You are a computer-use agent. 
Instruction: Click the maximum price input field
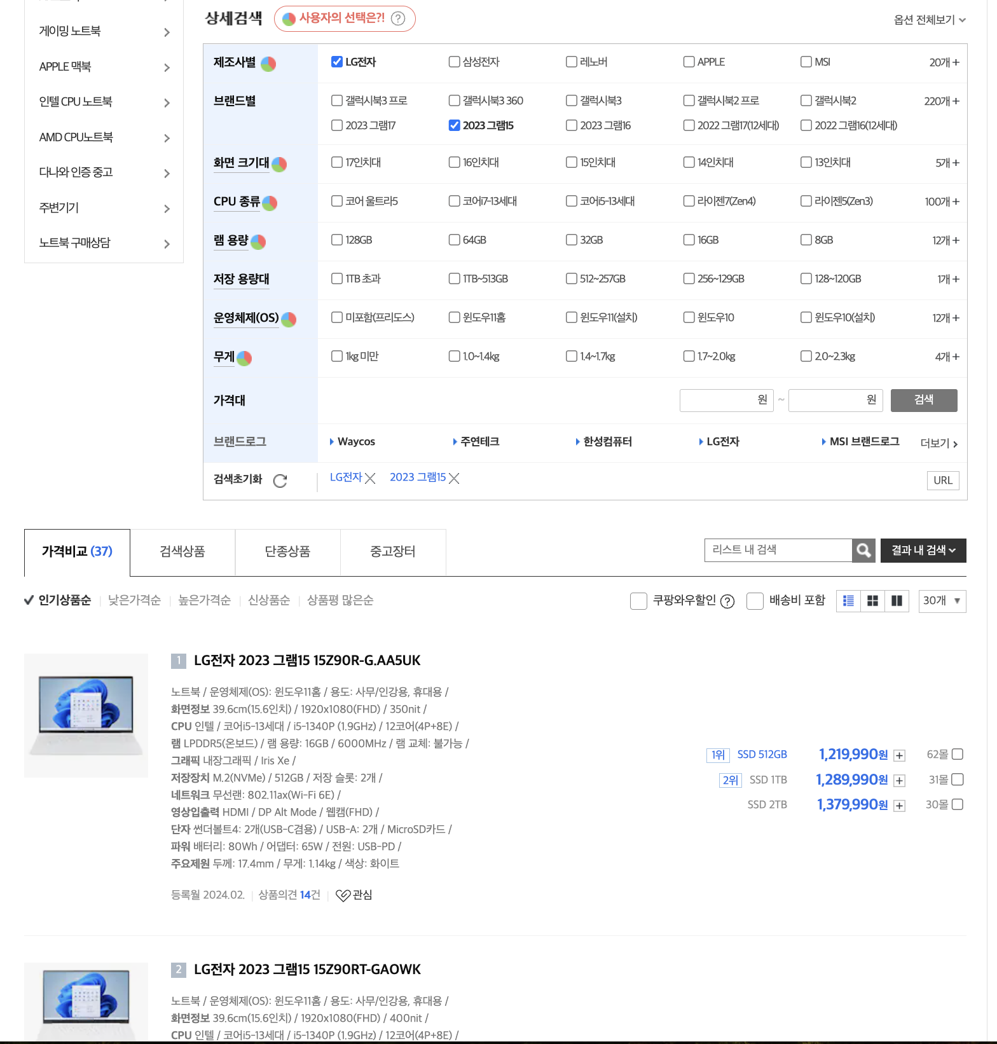tap(835, 400)
